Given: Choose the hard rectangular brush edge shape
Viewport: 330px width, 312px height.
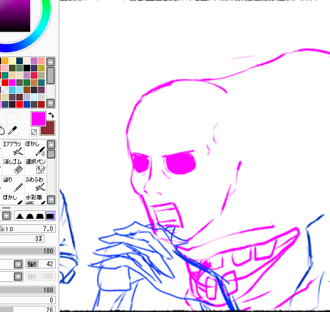Looking at the screenshot, I should point(50,216).
